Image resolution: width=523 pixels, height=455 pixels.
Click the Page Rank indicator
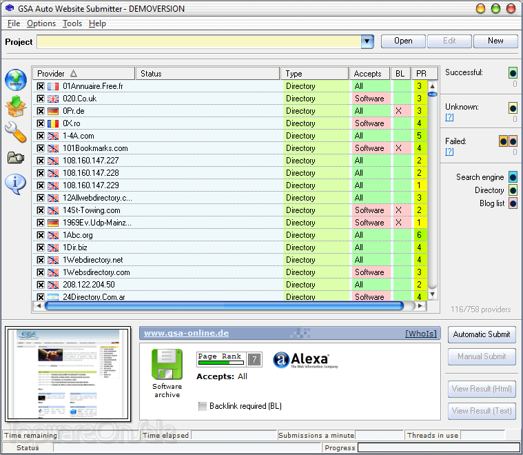pyautogui.click(x=229, y=360)
